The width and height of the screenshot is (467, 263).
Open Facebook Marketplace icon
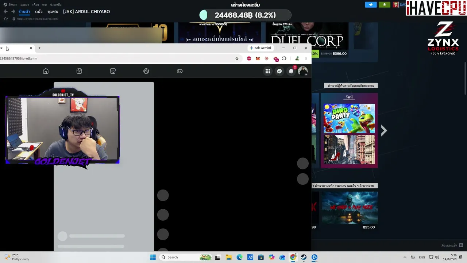click(113, 71)
